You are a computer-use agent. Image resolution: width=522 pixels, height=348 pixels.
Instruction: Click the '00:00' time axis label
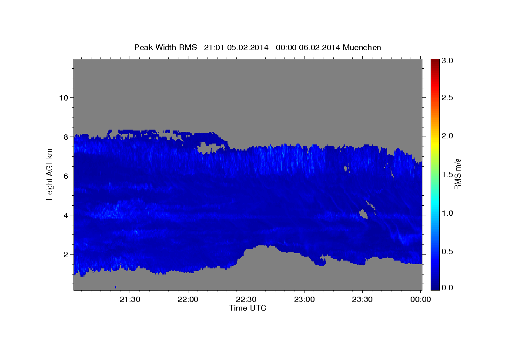[x=420, y=299]
